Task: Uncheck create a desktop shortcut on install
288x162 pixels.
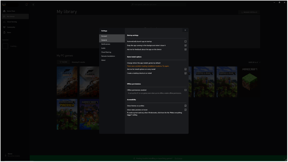Action: [x=185, y=73]
